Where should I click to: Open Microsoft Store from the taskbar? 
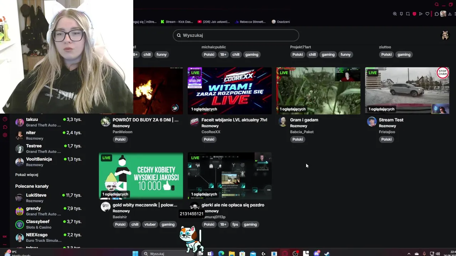242,254
